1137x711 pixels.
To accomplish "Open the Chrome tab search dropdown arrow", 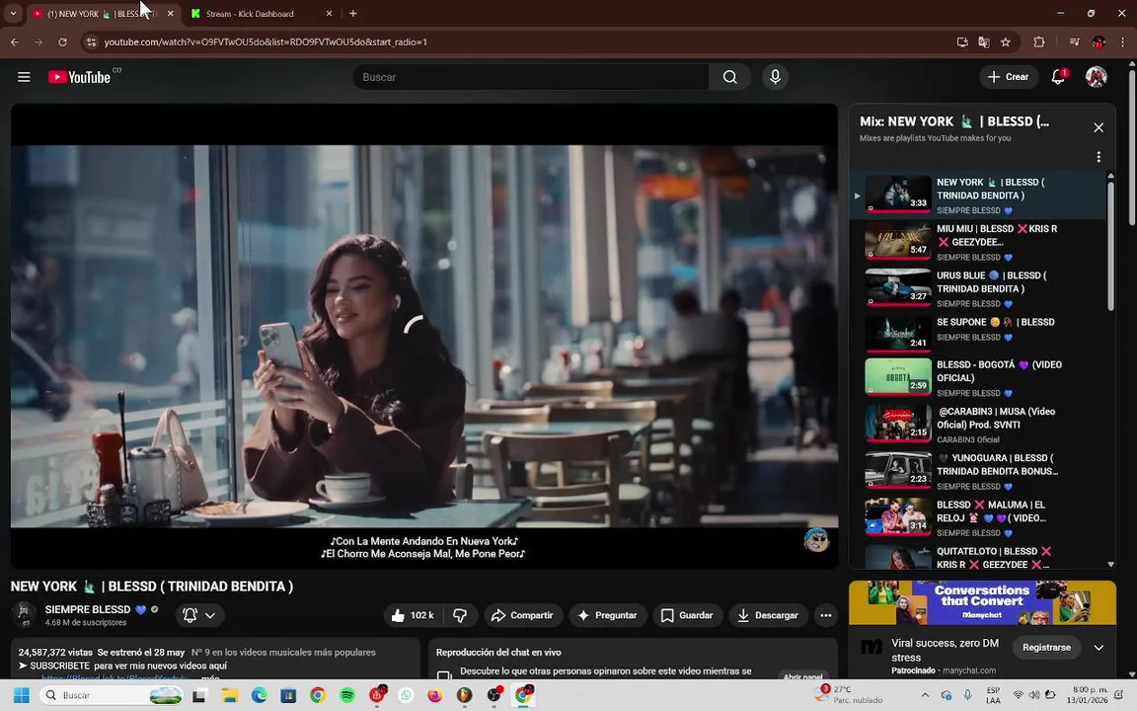I will [x=13, y=13].
